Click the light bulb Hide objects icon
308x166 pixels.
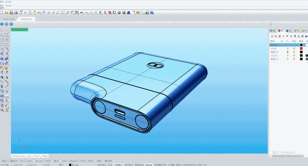pos(100,13)
